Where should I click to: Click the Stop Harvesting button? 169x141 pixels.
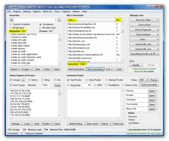point(95,69)
